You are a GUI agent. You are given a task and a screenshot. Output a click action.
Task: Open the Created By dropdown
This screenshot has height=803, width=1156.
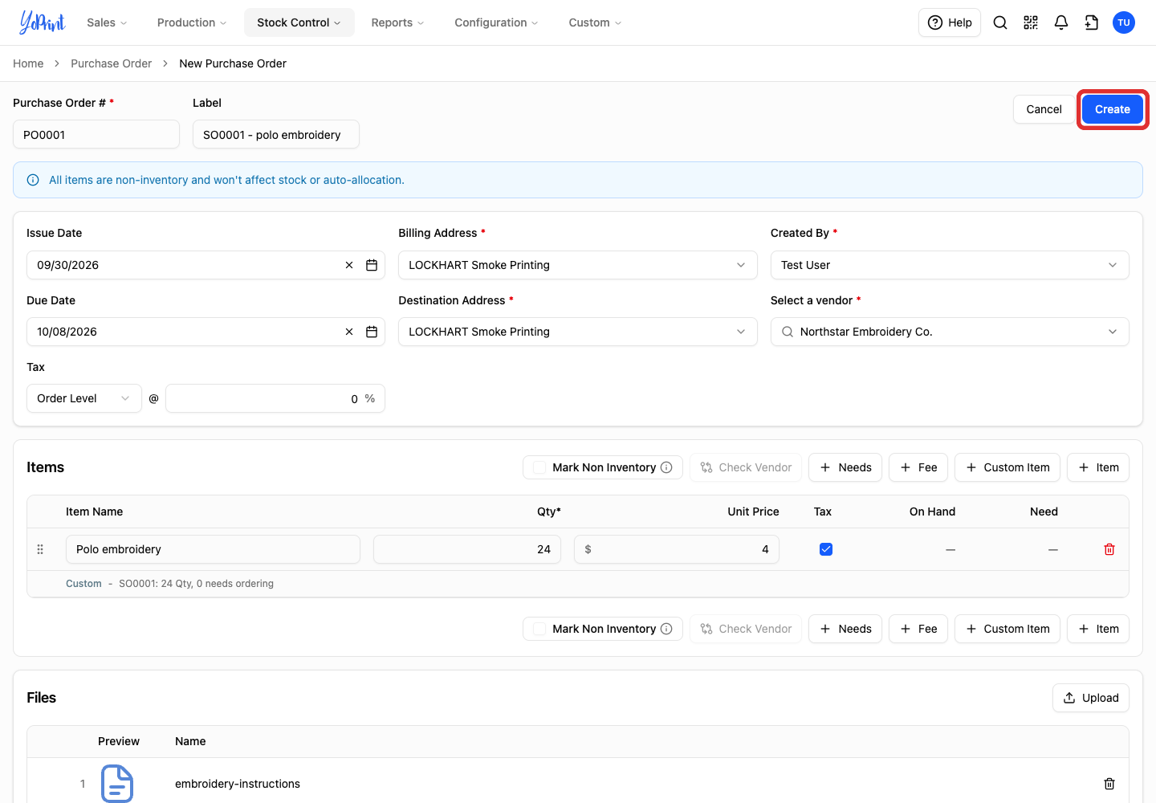pyautogui.click(x=950, y=265)
